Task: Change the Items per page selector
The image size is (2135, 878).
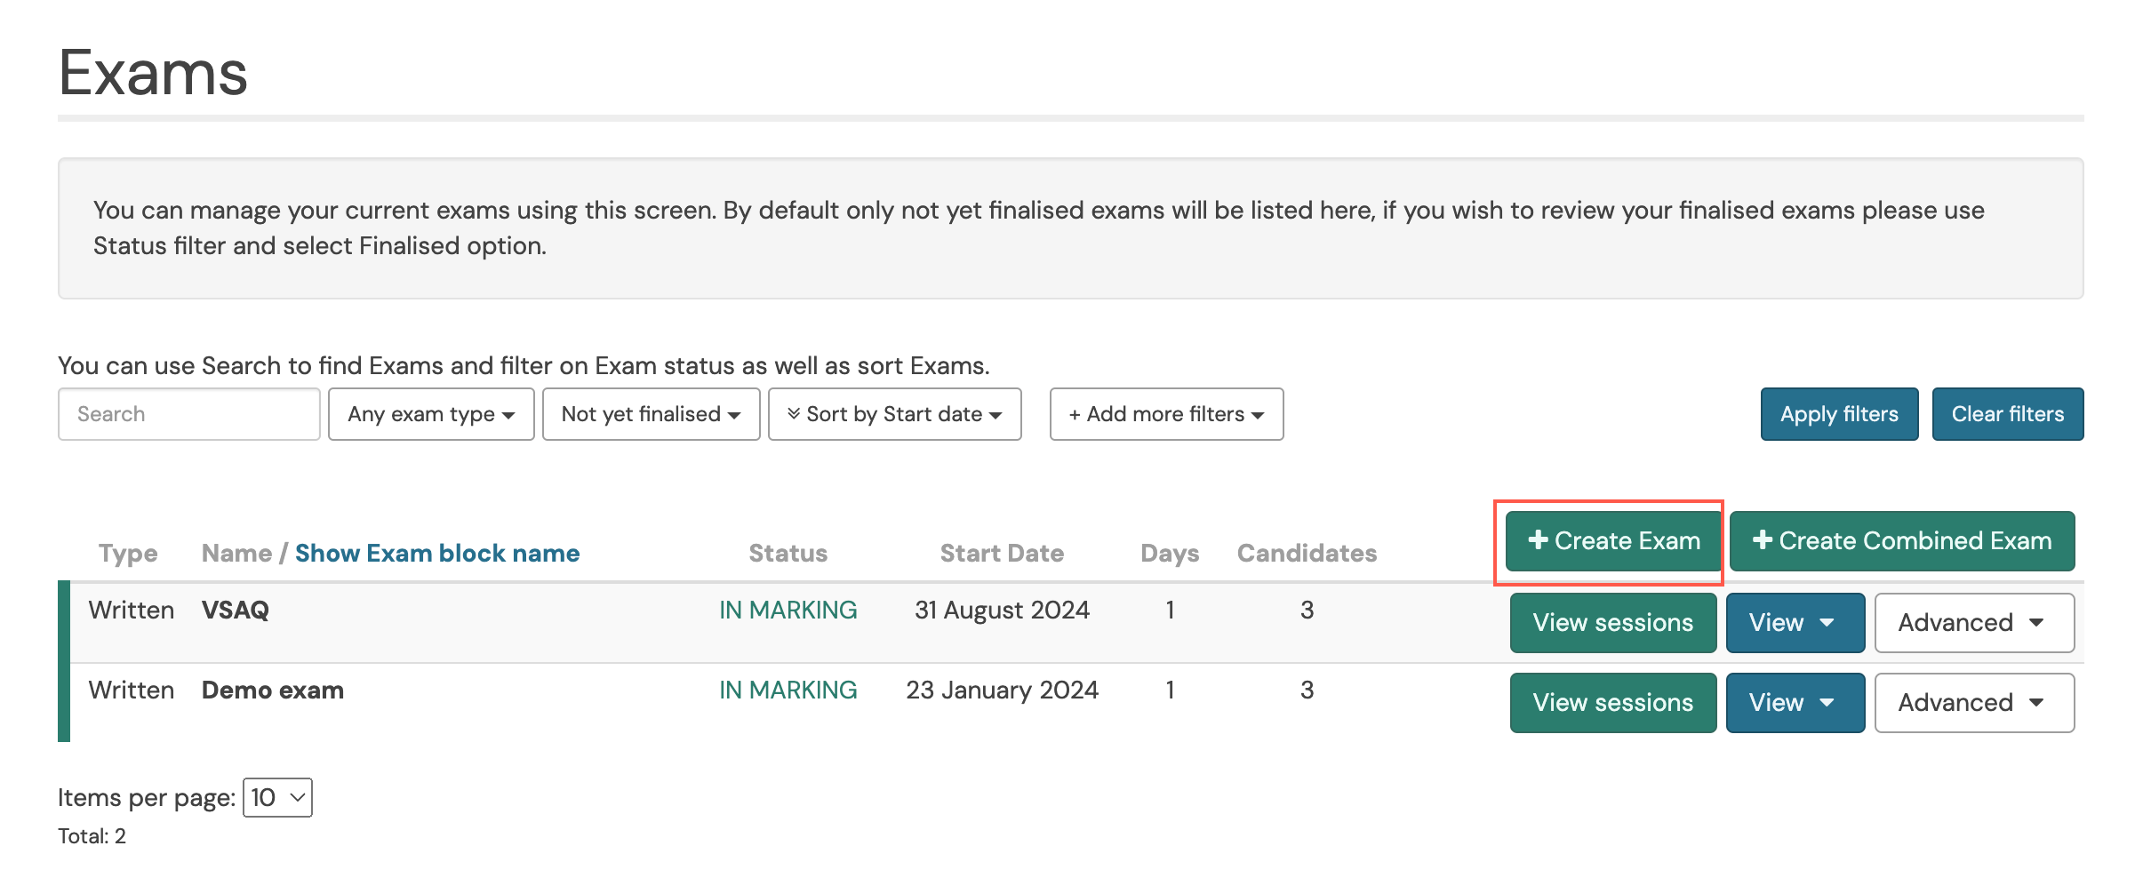Action: pos(276,797)
